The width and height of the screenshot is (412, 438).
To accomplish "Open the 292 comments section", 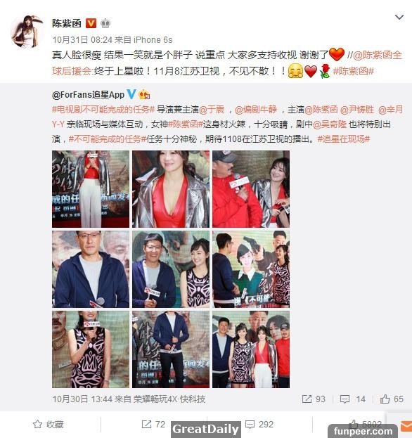I will pyautogui.click(x=259, y=425).
